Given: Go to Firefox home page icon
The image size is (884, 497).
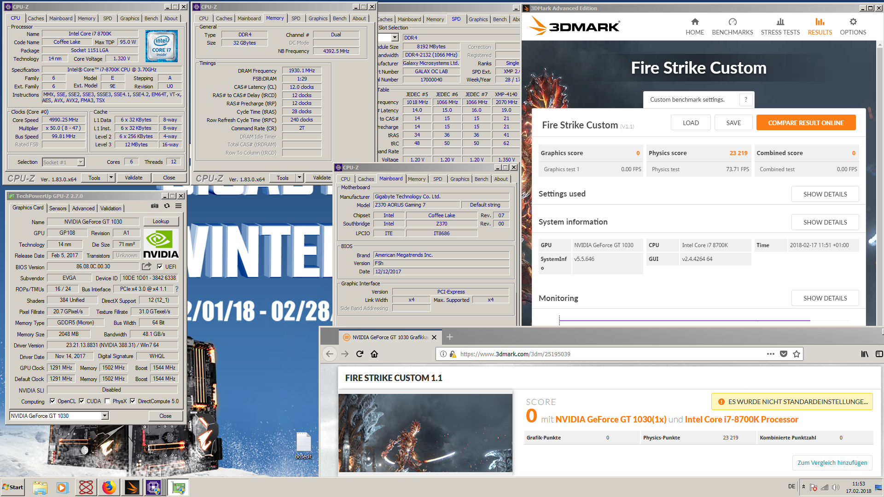Looking at the screenshot, I should [374, 354].
